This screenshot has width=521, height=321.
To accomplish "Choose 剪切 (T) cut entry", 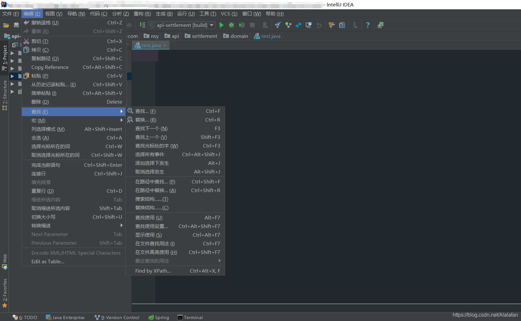I will (73, 41).
